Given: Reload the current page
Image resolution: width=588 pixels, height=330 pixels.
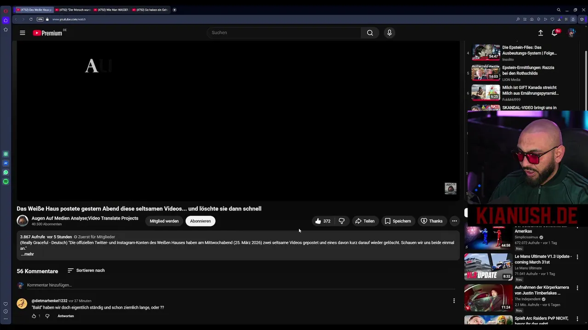Looking at the screenshot, I should (31, 19).
